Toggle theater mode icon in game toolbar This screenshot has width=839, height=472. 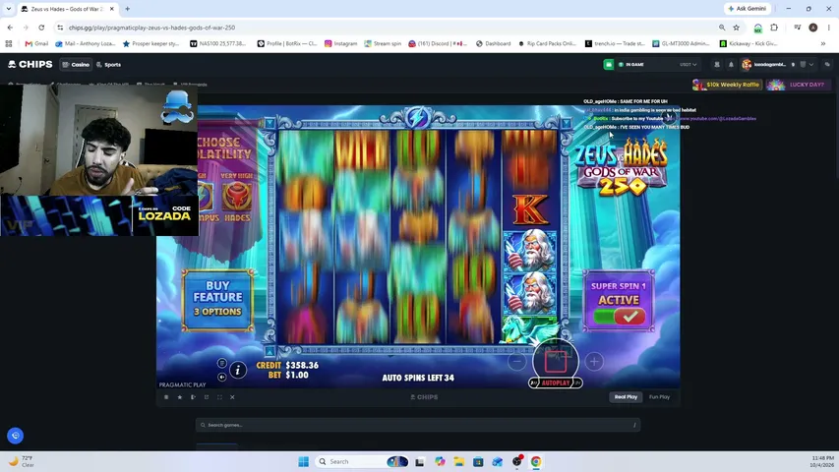[x=193, y=397]
